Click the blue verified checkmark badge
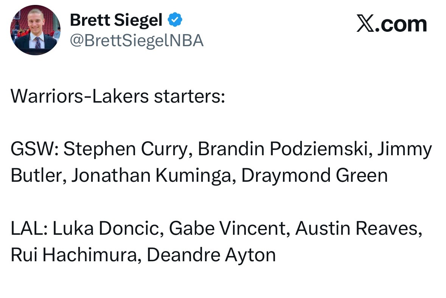 175,20
